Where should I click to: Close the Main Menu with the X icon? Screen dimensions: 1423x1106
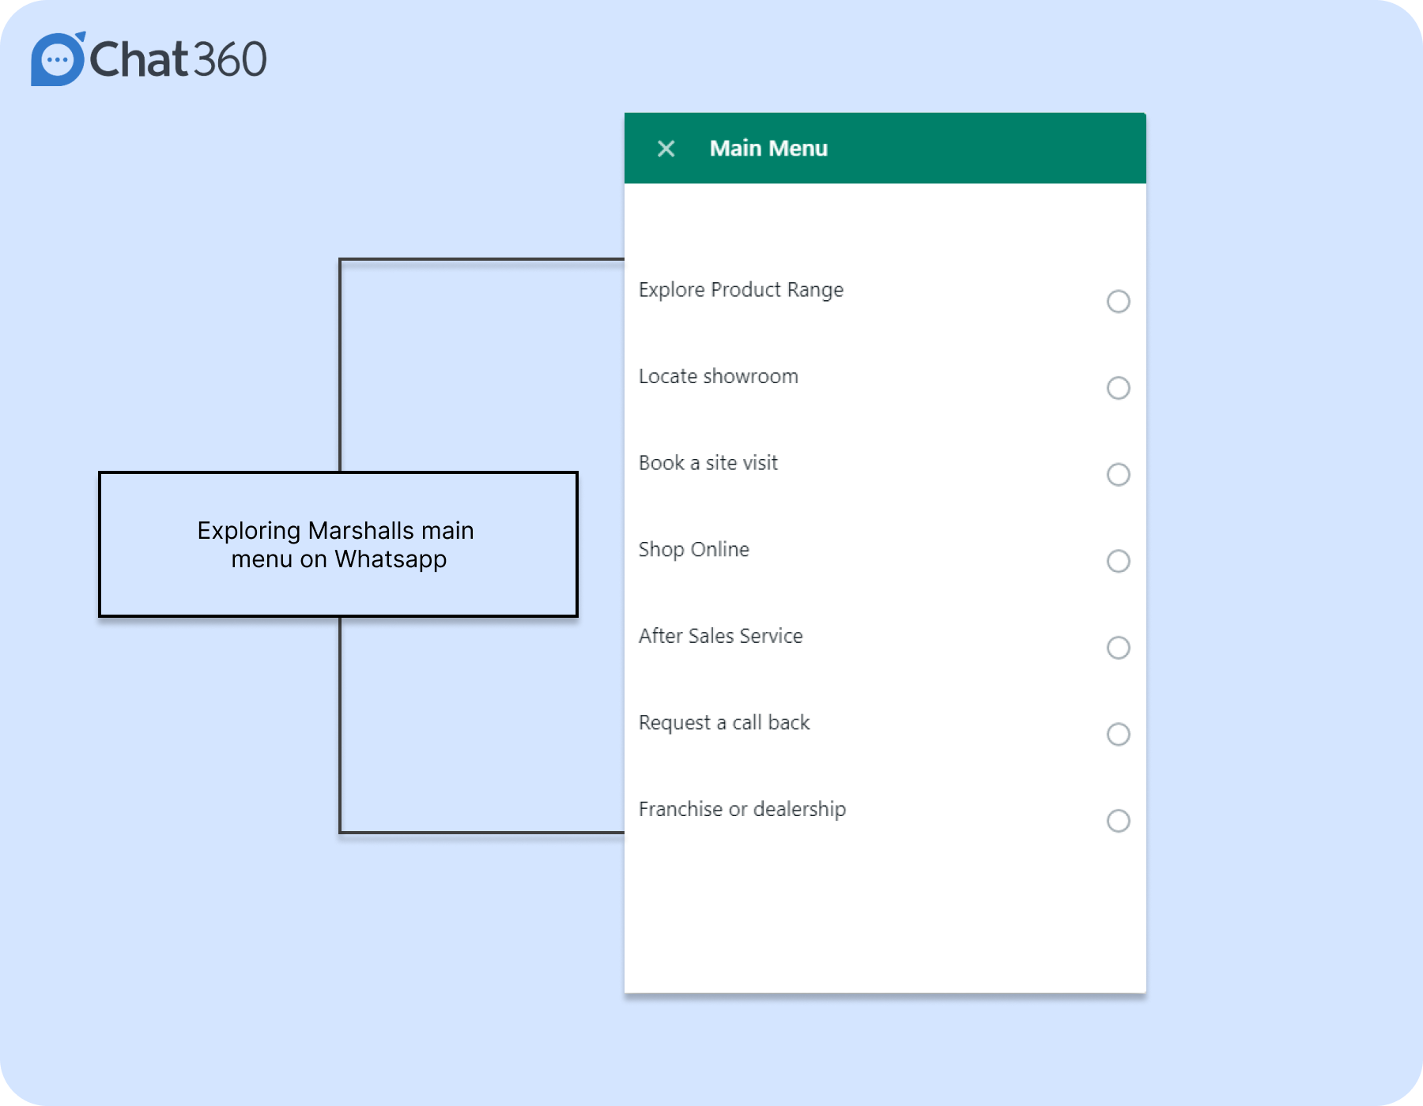[x=666, y=149]
